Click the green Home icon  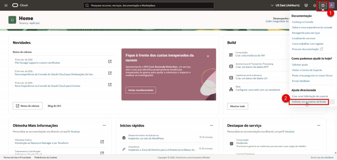pos(12,20)
